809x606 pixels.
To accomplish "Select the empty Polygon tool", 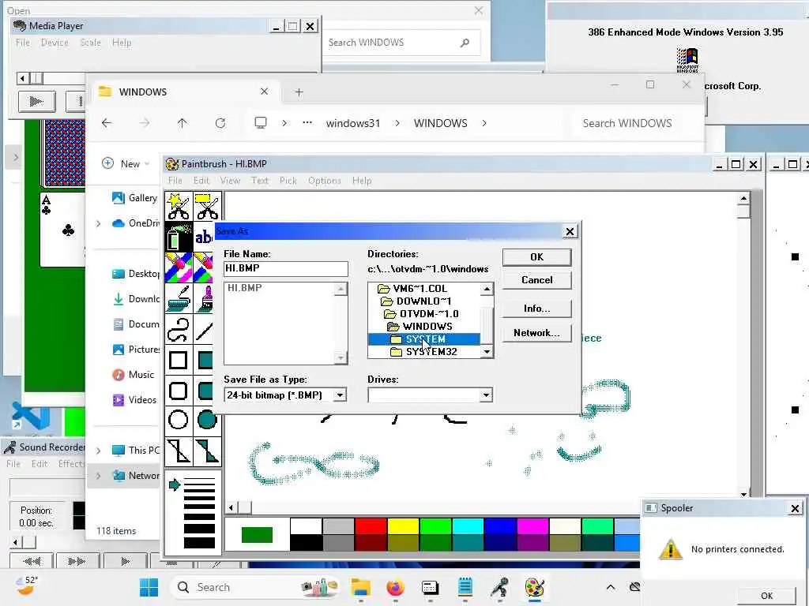I will click(x=179, y=451).
